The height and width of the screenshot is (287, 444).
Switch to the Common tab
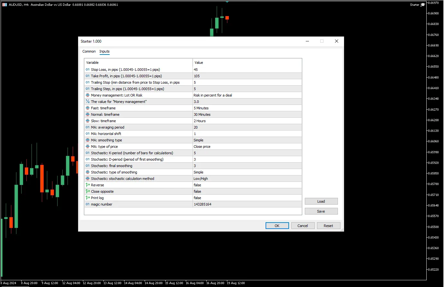tap(89, 51)
